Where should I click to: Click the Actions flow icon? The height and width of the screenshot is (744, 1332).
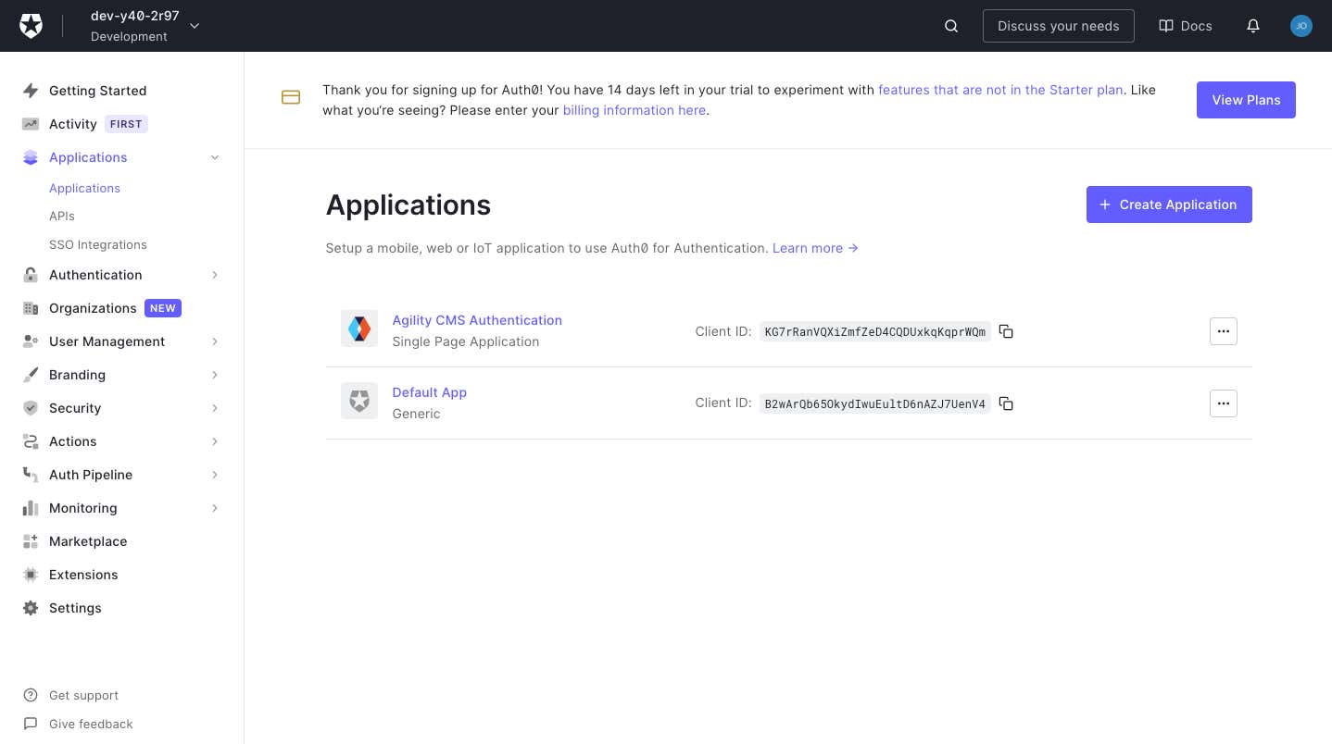[31, 441]
